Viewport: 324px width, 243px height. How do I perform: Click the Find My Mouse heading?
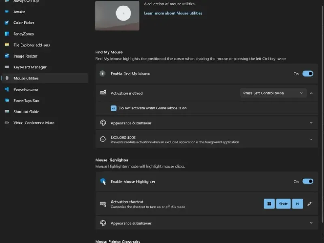coord(109,52)
